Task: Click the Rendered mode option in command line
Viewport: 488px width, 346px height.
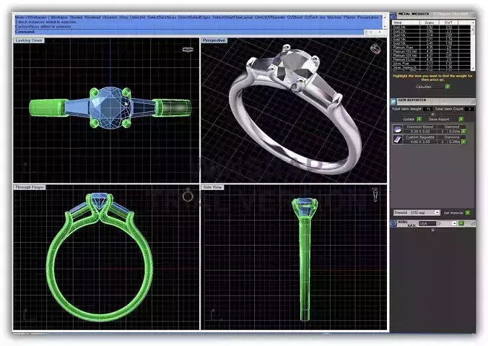Action: click(x=92, y=17)
